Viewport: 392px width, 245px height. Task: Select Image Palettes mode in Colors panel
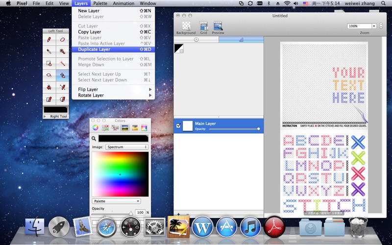click(125, 128)
